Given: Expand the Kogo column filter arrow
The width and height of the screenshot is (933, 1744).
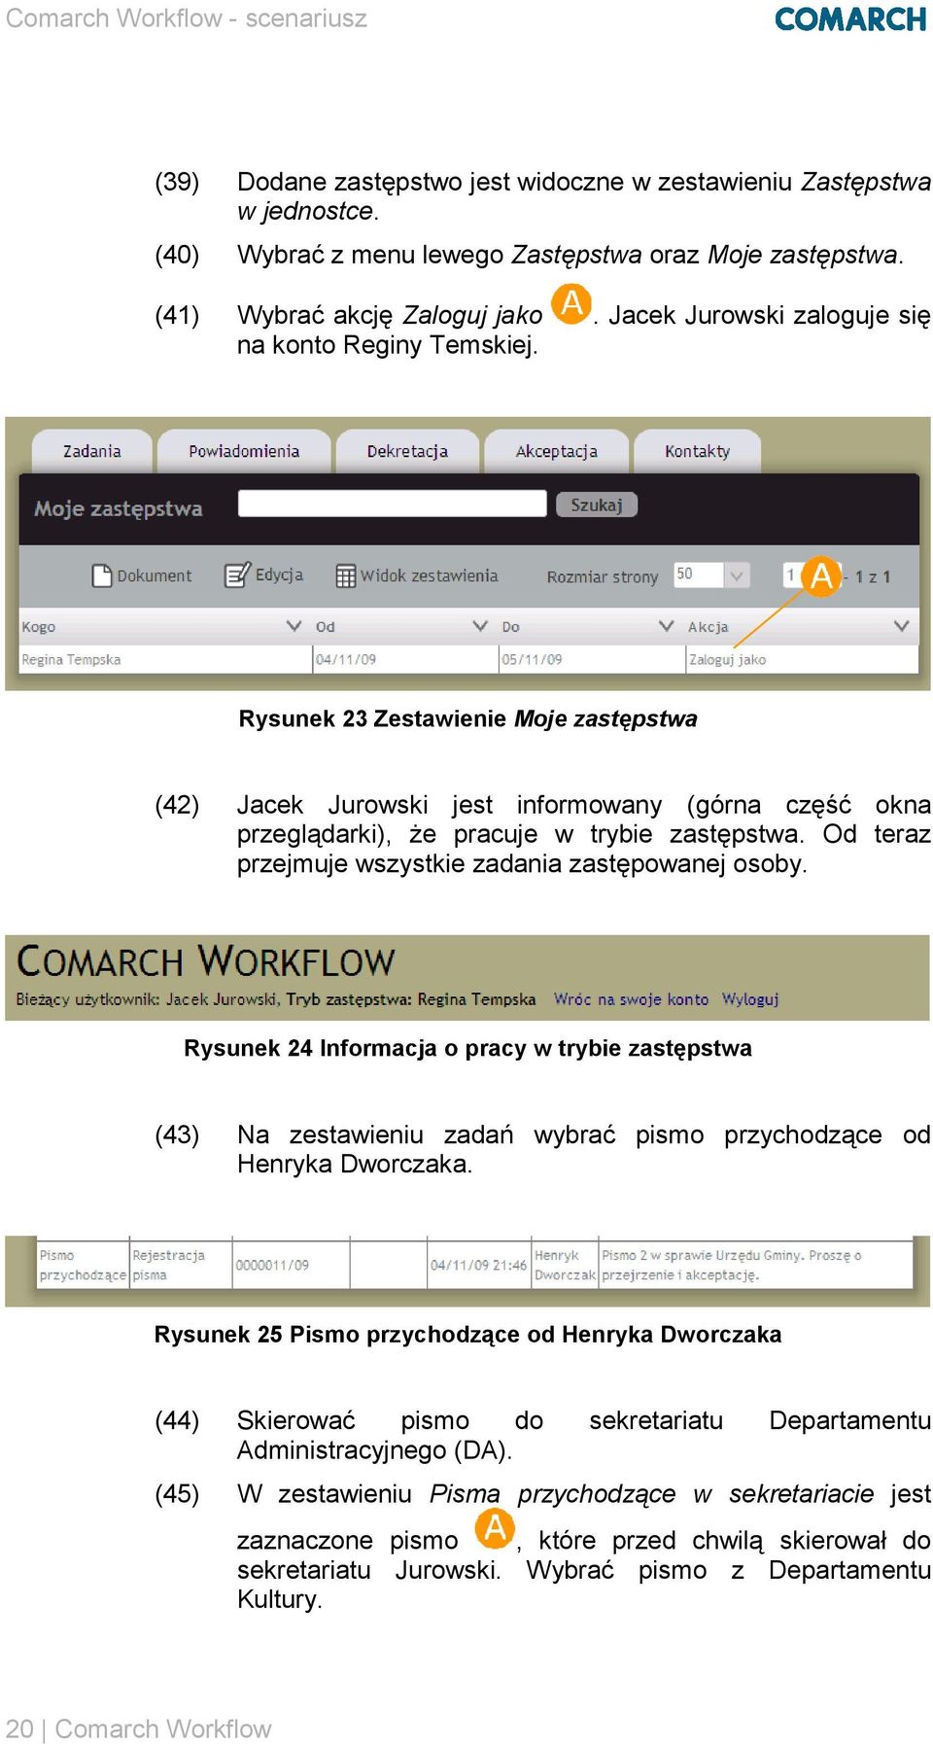Looking at the screenshot, I should coord(294,626).
